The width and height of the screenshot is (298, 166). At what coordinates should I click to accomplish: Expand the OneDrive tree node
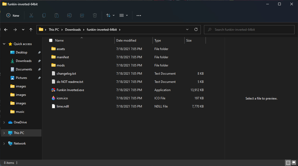[4, 122]
